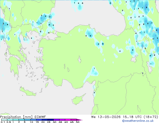Click the date "13-05-2026" in the footer
Screen dimensions: 159x123
coord(109,117)
